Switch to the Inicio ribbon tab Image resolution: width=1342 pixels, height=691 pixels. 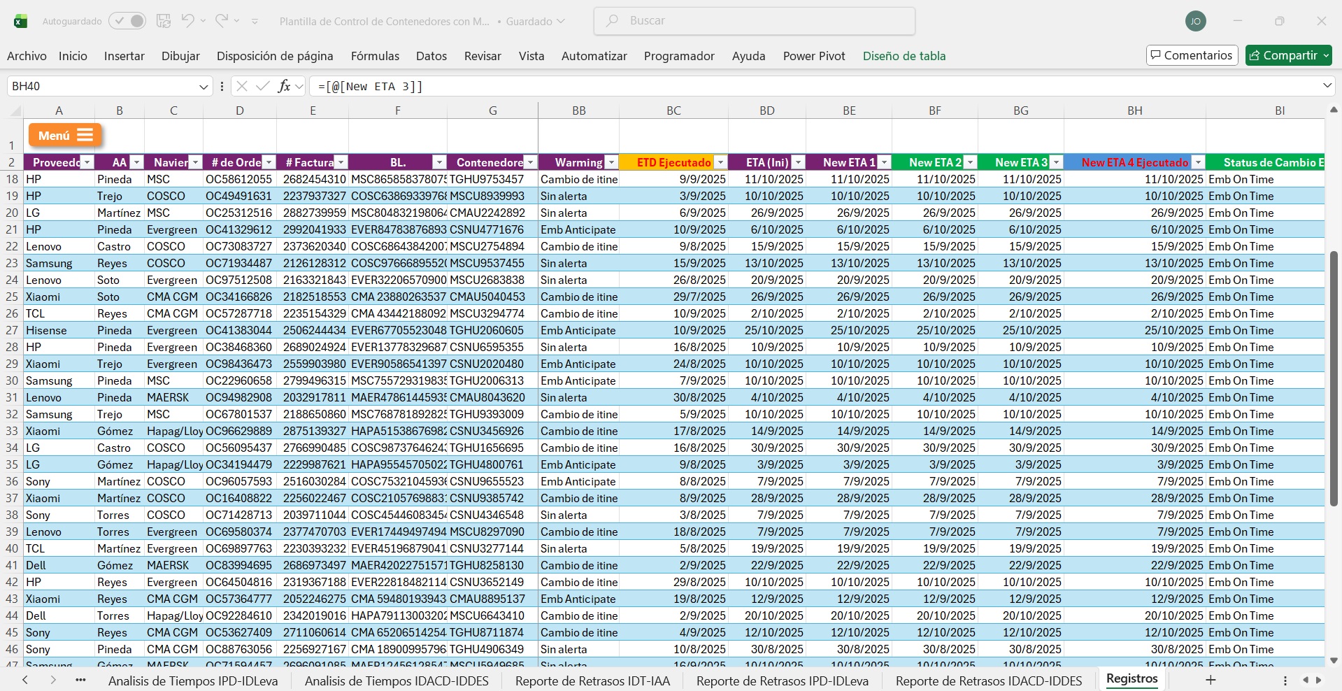coord(73,56)
